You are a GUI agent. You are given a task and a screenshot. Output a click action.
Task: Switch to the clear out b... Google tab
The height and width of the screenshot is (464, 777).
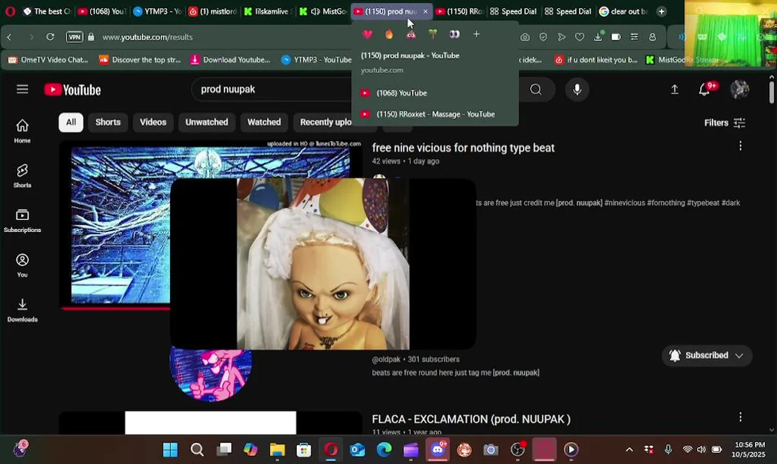623,11
